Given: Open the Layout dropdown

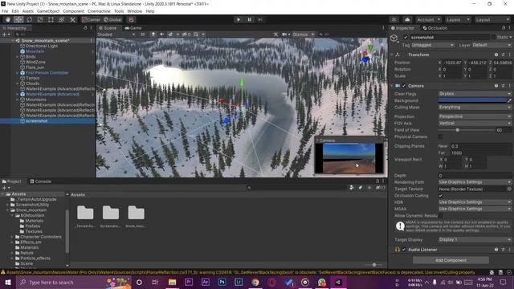Looking at the screenshot, I should [x=492, y=19].
